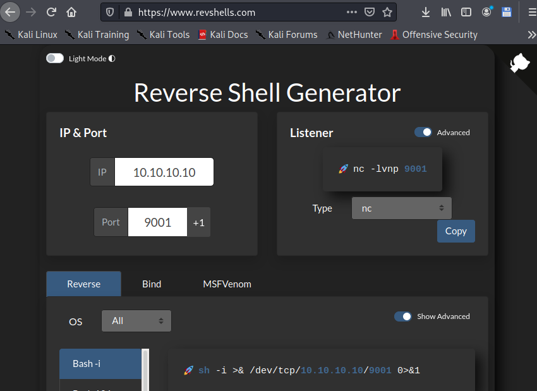
Task: Open the library bookshelf icon
Action: (x=446, y=13)
